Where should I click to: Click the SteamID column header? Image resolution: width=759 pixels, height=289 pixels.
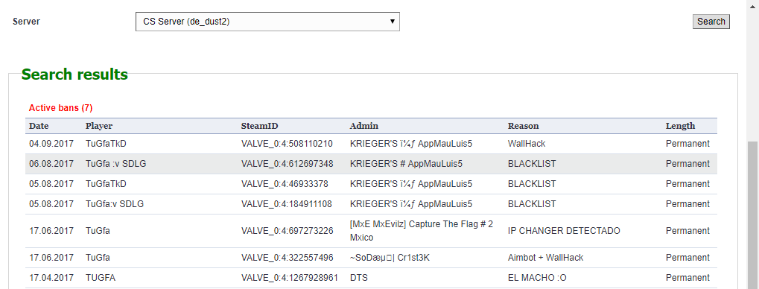coord(259,126)
